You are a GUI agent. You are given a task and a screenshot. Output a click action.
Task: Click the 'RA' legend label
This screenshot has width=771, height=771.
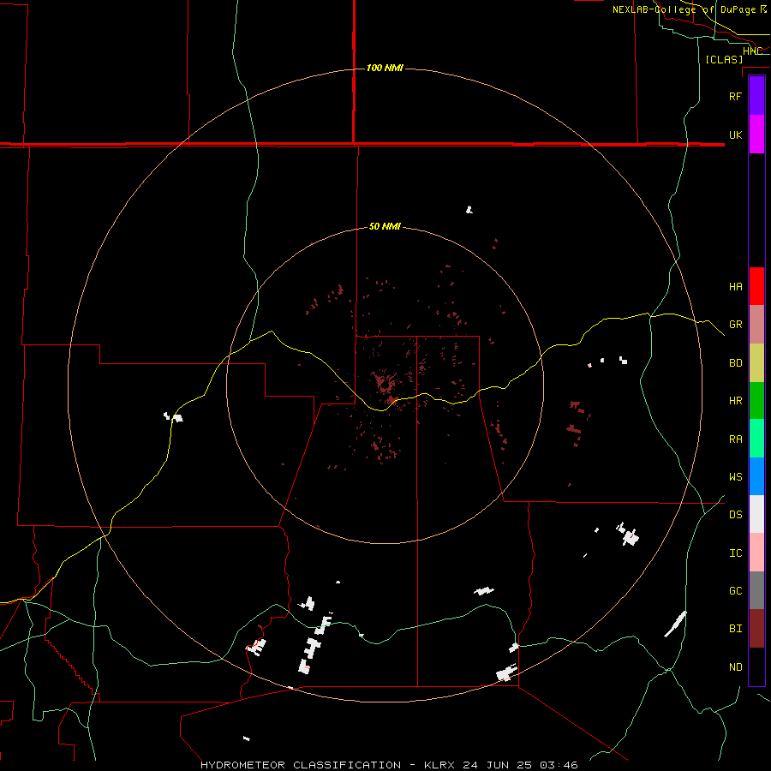tap(735, 439)
